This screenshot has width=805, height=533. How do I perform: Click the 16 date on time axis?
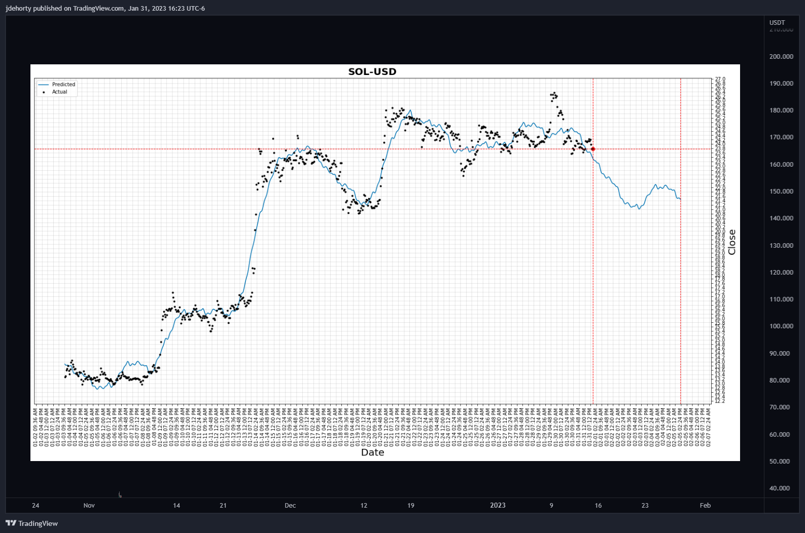(x=599, y=505)
